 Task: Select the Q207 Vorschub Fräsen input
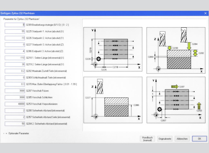15,91
